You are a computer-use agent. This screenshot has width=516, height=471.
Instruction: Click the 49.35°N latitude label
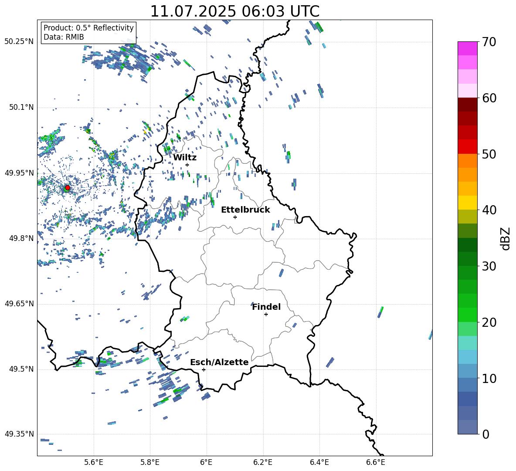tap(19, 434)
